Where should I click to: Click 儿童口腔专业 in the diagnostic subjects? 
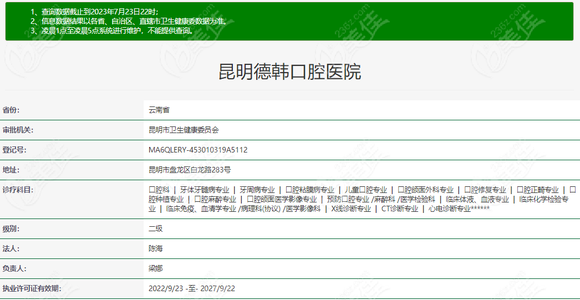click(365, 190)
